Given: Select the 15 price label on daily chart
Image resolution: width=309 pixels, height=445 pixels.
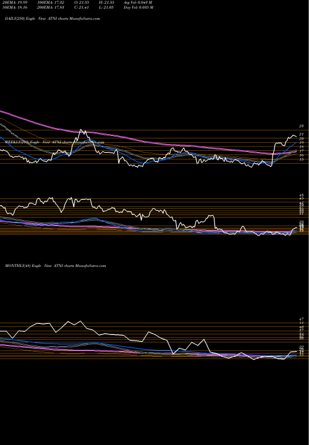Looking at the screenshot, I should (302, 159).
